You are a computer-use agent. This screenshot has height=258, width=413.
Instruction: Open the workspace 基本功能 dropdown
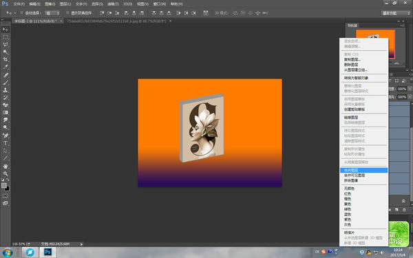click(x=396, y=13)
